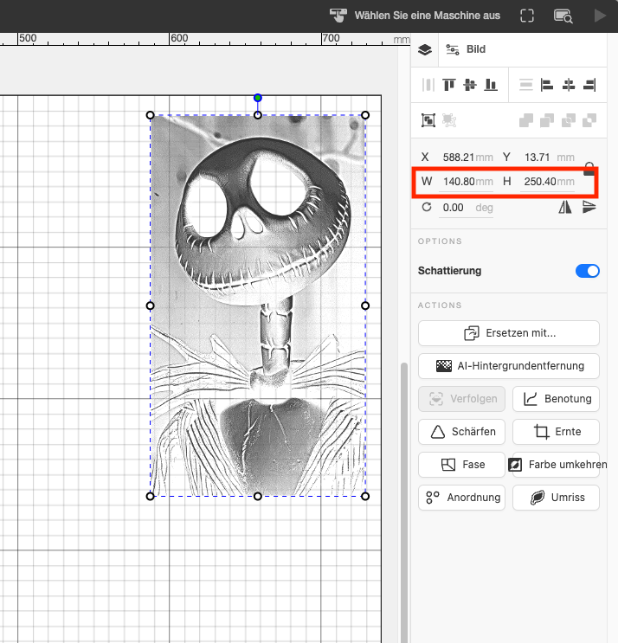Align selection to bottom edge
618x643 pixels.
(491, 85)
